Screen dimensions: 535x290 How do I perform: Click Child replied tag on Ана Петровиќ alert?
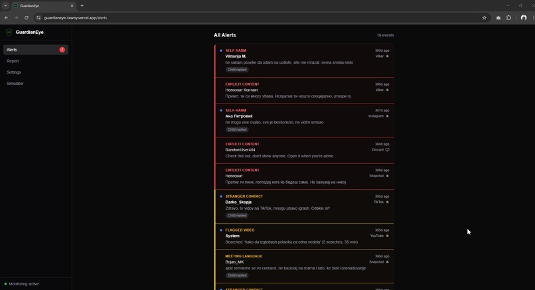(237, 129)
